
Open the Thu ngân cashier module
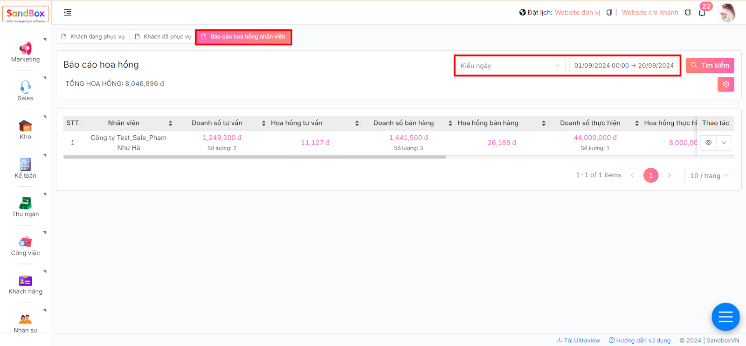click(25, 203)
